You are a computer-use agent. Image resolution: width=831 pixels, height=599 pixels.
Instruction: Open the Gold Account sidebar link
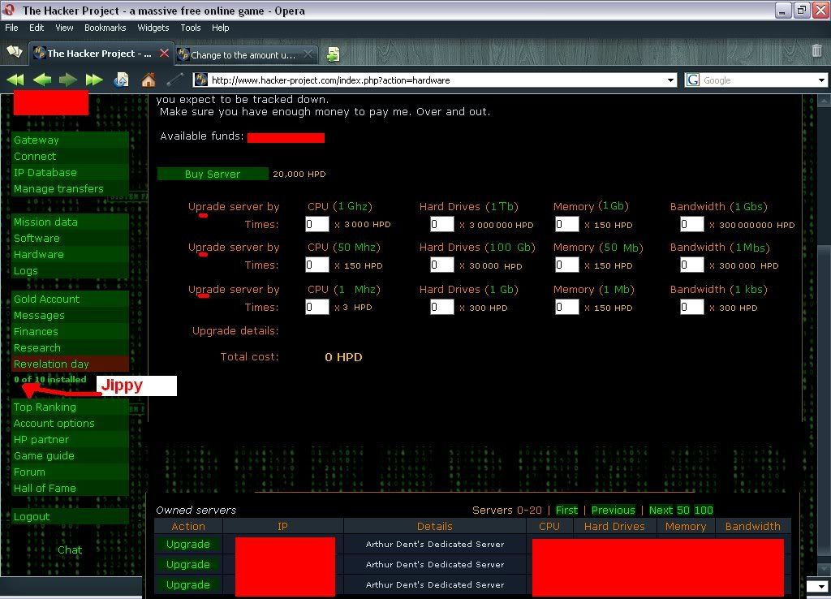click(47, 299)
